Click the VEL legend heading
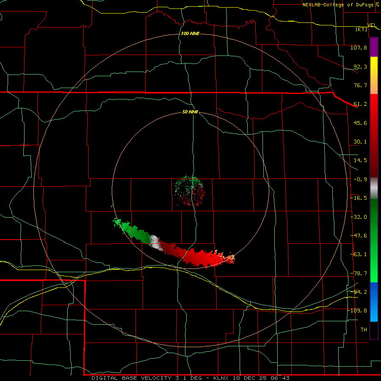 [372, 25]
